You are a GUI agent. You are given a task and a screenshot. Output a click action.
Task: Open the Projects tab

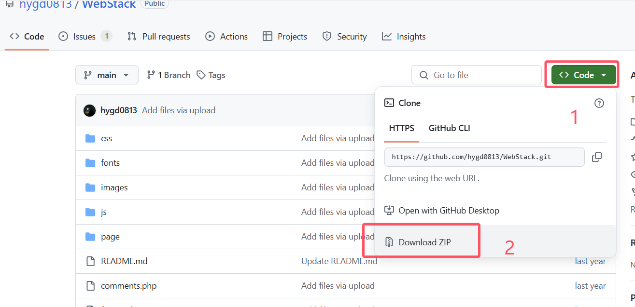[285, 37]
